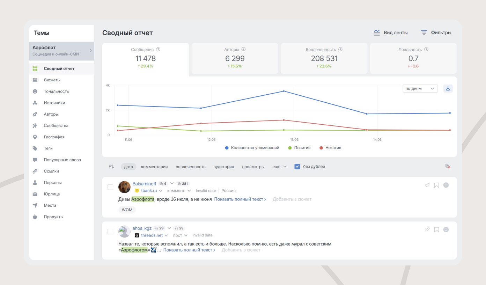Click the Ссылки chain icon
486x285 pixels.
35,171
